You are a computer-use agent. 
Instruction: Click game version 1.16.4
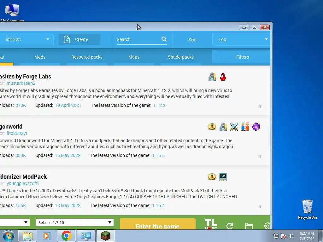158,205
